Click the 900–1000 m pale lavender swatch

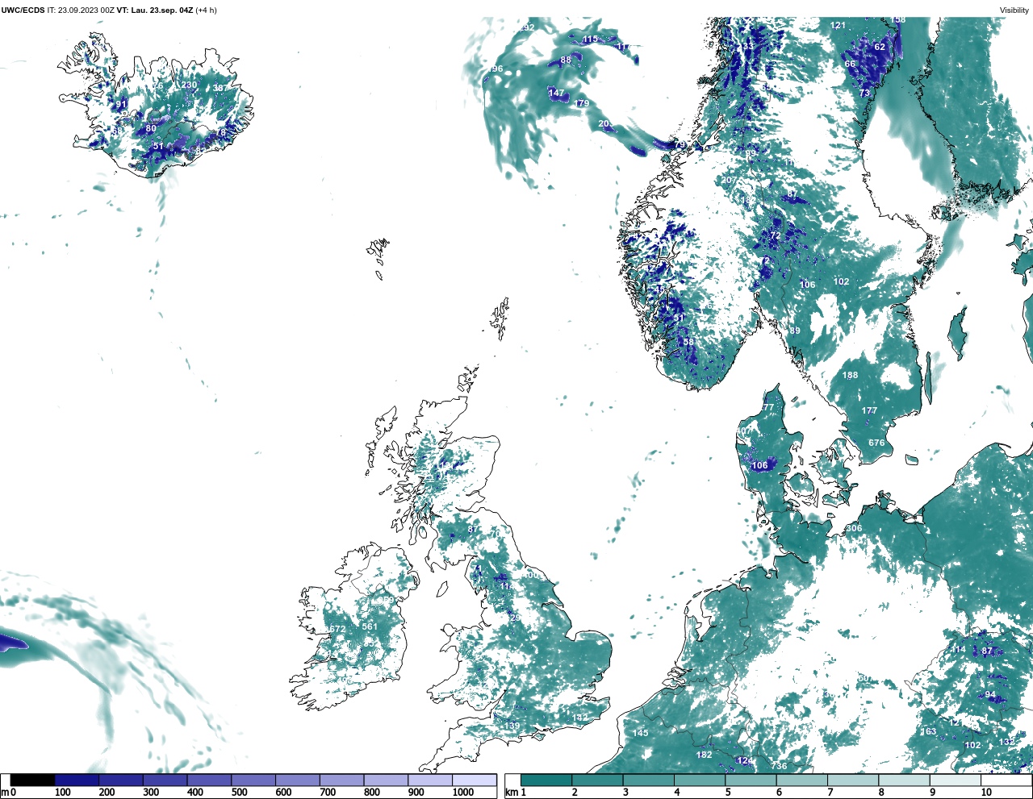(x=430, y=780)
